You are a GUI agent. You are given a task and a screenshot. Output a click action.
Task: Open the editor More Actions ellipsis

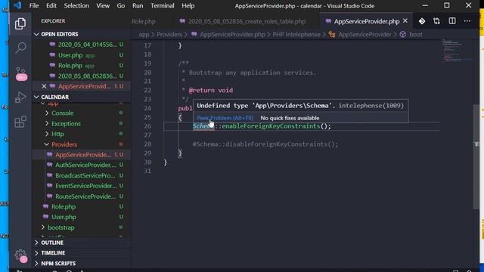467,21
